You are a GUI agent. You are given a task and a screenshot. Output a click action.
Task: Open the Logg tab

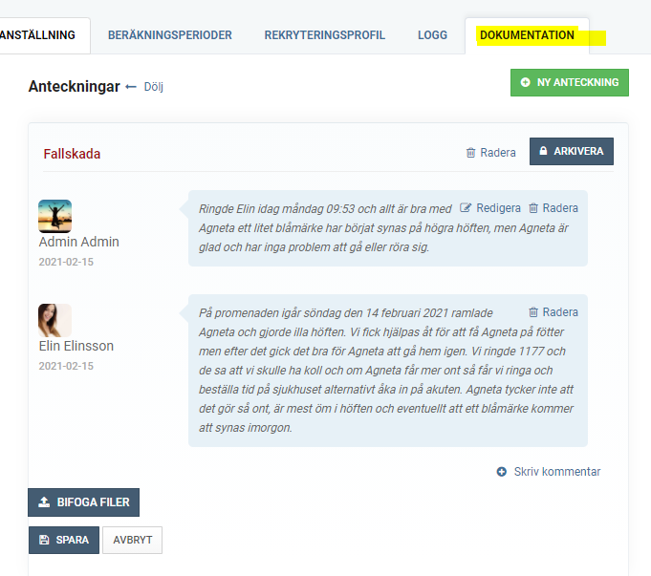tap(432, 35)
